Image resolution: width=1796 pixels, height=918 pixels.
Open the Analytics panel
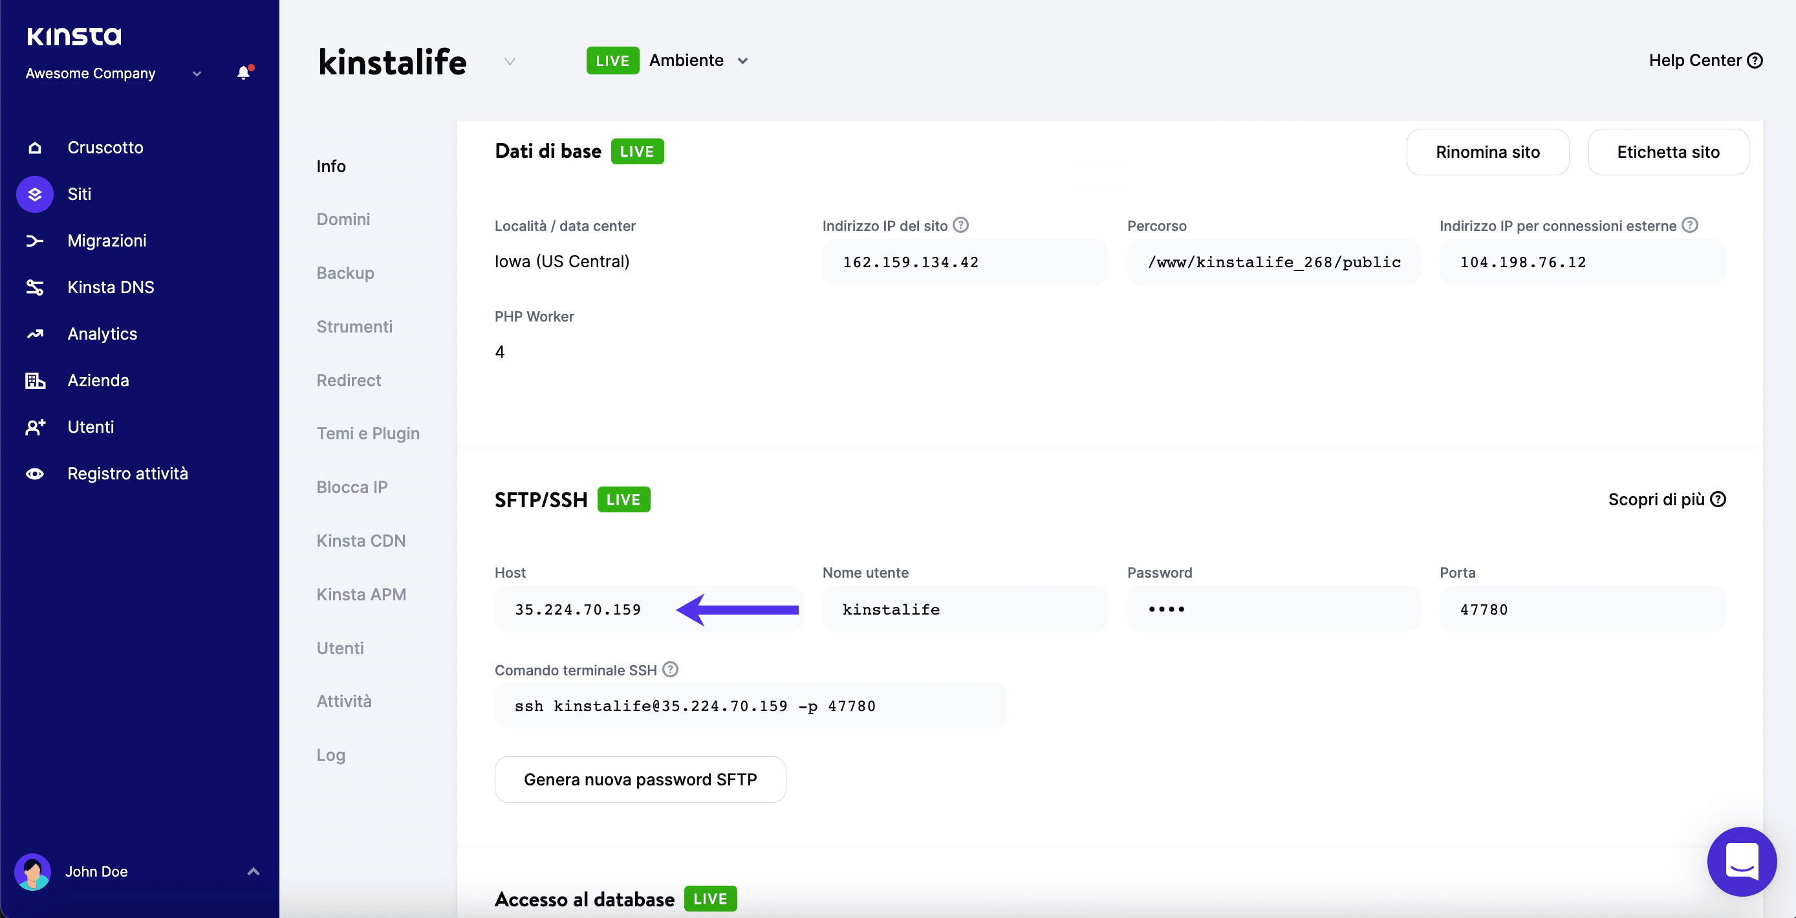tap(102, 333)
